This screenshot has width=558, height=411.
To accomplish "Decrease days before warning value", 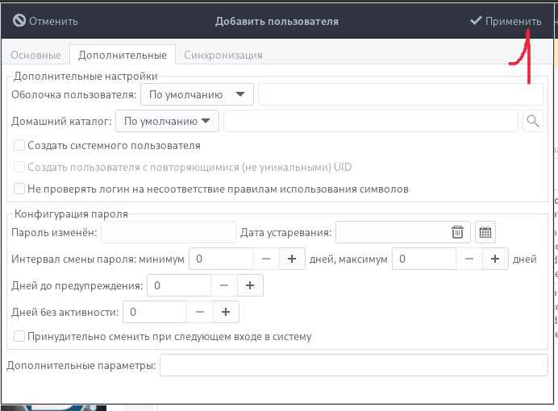I will coord(224,285).
